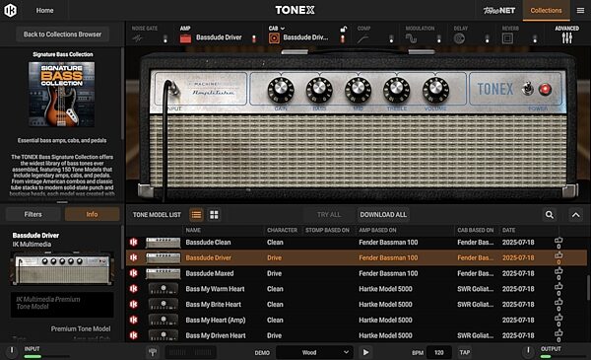Image resolution: width=591 pixels, height=360 pixels.
Task: Click the amp Bass knob
Action: [319, 90]
